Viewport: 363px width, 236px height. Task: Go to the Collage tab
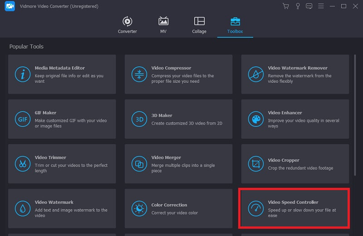(x=199, y=25)
